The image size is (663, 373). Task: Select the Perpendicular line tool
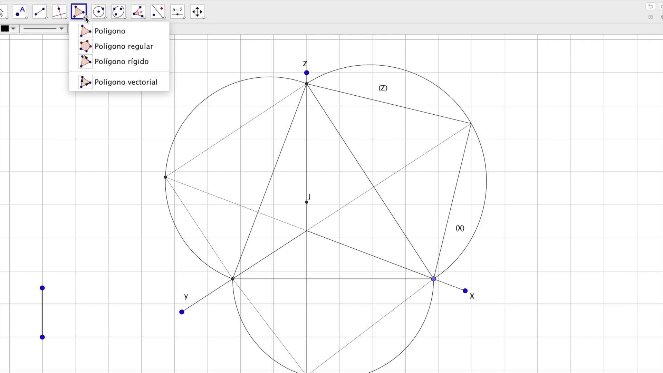(x=59, y=12)
